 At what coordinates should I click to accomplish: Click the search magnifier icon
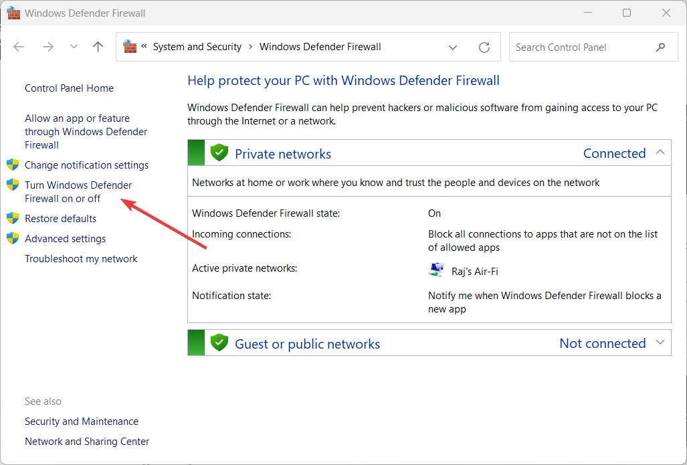click(x=660, y=47)
